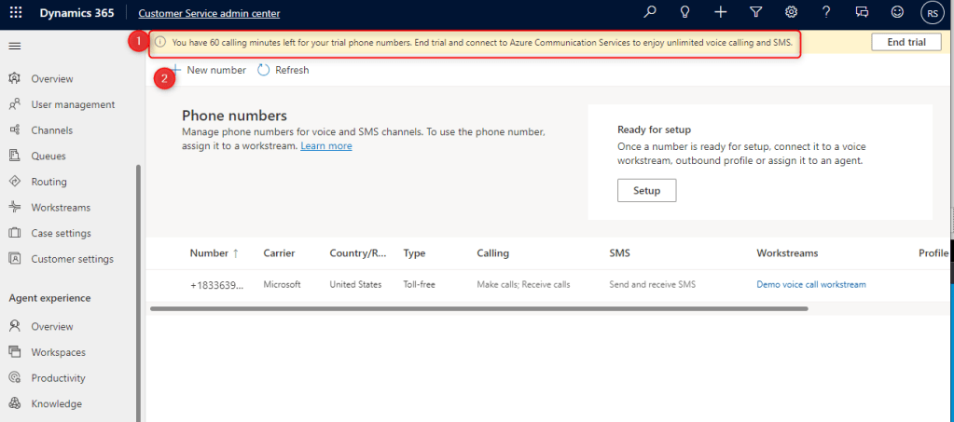Open the lightbulb assistant icon
This screenshot has width=954, height=422.
684,12
